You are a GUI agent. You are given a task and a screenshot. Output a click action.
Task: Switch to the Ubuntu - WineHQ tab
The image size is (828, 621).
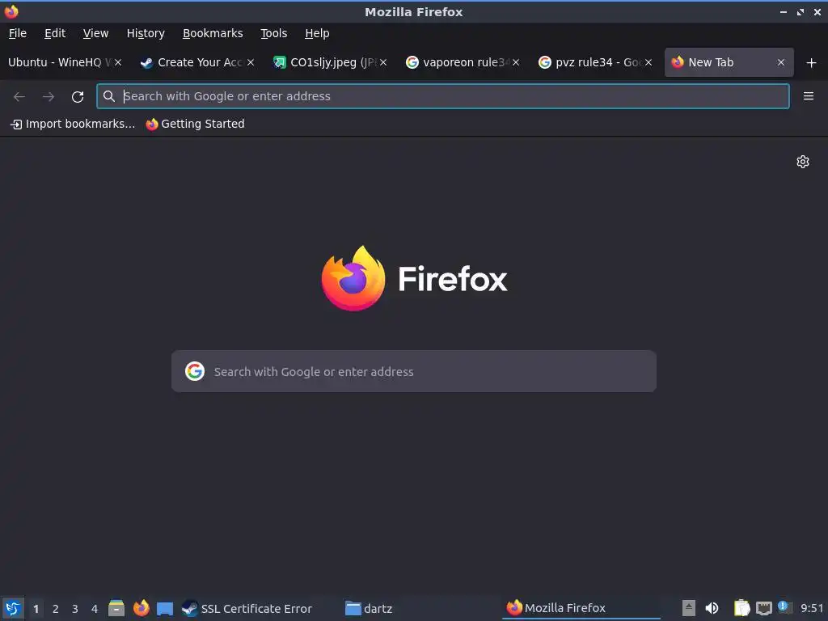click(x=58, y=62)
